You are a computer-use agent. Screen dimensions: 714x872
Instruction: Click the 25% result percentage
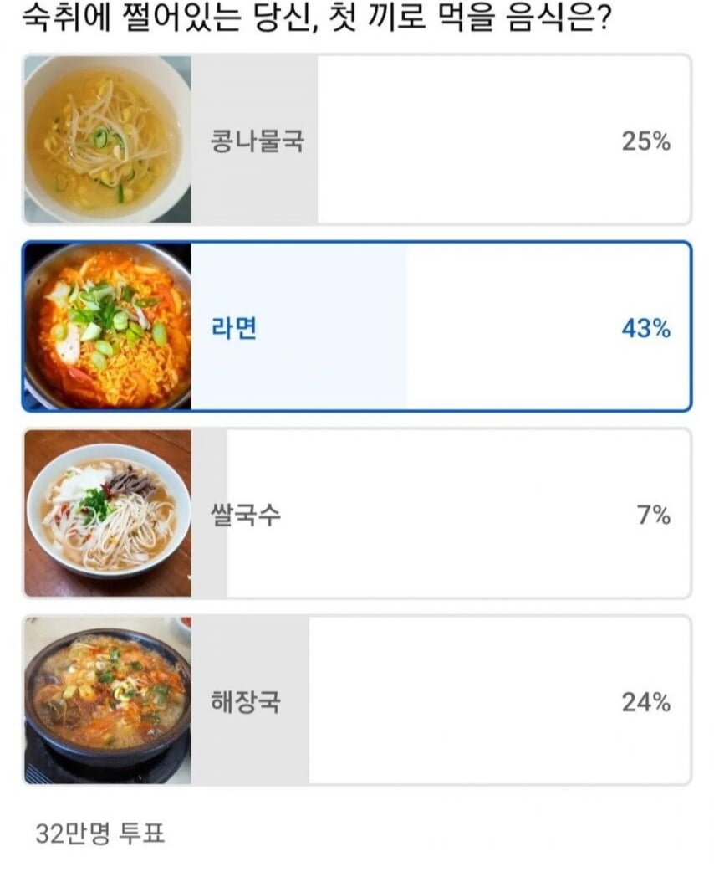(645, 141)
